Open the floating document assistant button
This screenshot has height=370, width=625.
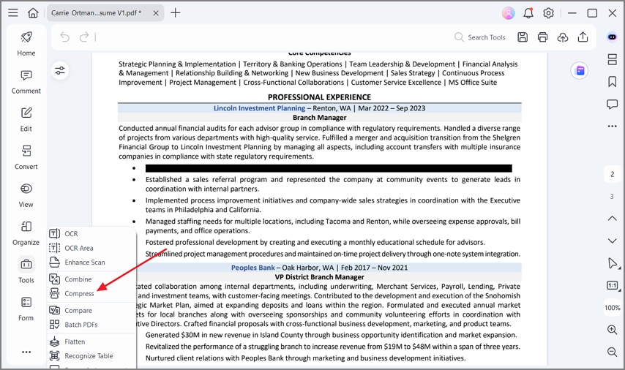click(x=580, y=71)
